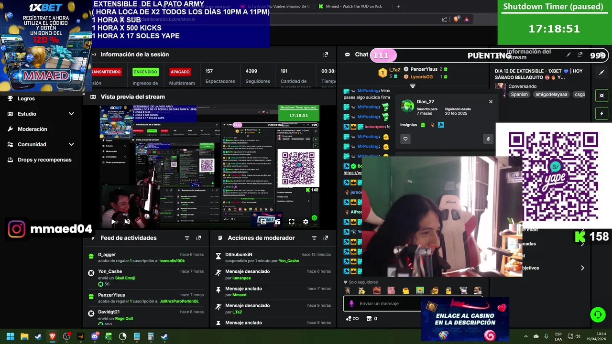Viewport: 612px width, 344px height.
Task: Open Yon_Cashe moderator link
Action: (x=289, y=261)
